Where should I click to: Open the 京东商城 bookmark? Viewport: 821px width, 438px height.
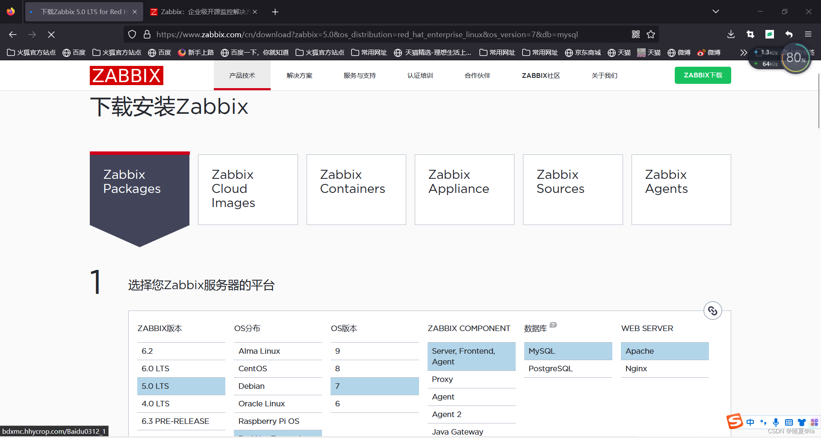[583, 53]
